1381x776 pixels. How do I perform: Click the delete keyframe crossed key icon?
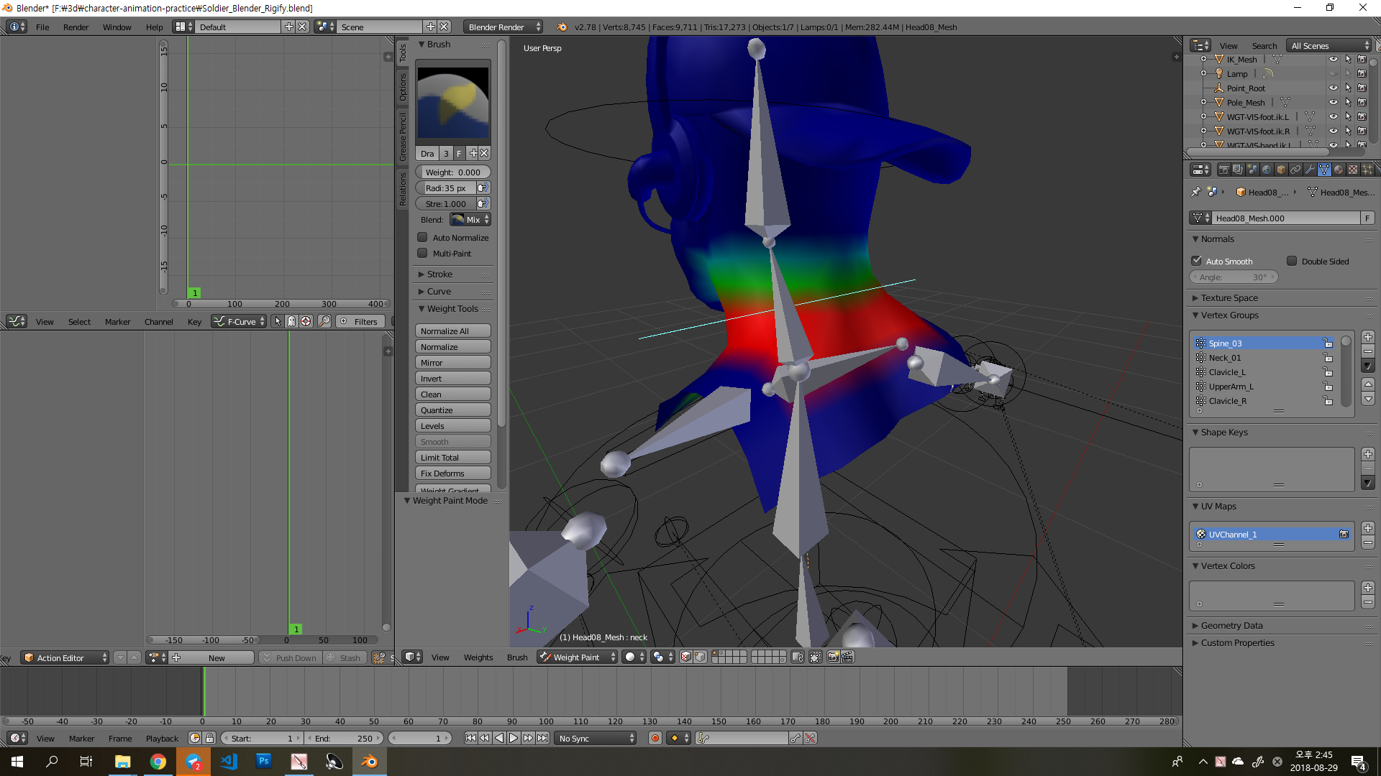pyautogui.click(x=811, y=738)
